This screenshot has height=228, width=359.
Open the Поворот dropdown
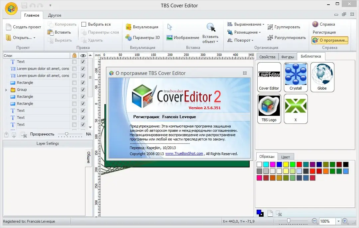point(240,40)
